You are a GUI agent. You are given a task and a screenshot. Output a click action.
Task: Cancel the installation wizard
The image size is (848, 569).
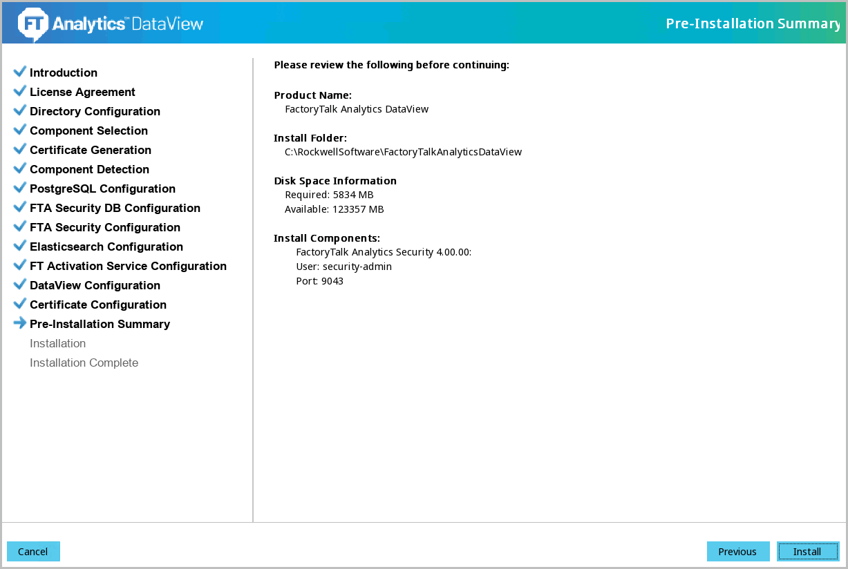(33, 552)
